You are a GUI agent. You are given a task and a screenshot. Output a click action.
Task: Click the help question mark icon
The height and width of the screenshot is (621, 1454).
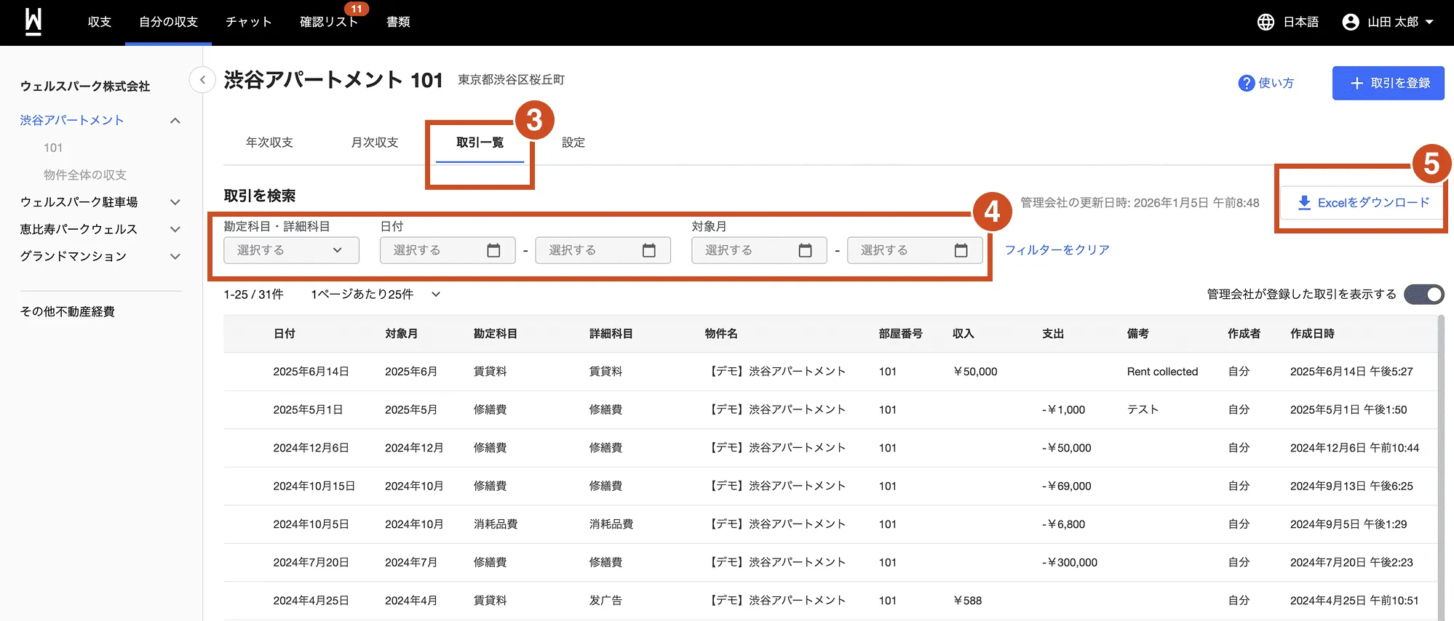click(1246, 83)
